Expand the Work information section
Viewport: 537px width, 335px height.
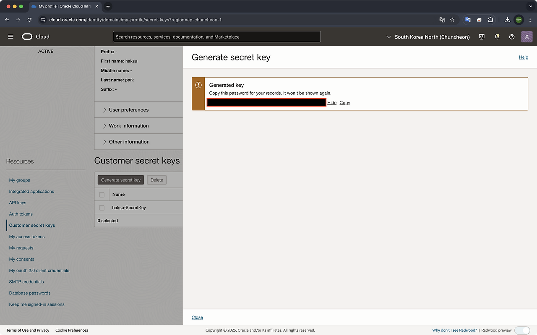pos(128,126)
